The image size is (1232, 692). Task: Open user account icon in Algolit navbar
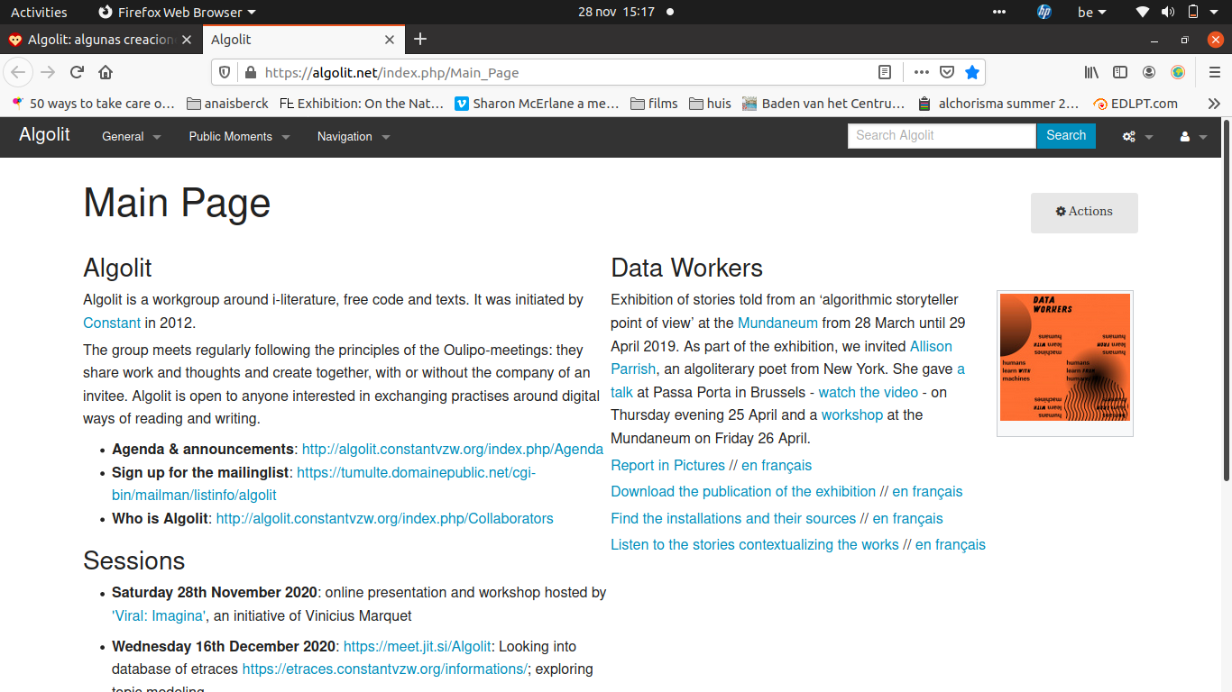pos(1193,136)
